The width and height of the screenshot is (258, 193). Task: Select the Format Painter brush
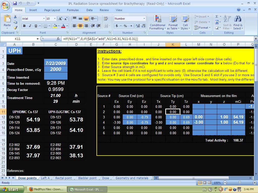pos(15,28)
